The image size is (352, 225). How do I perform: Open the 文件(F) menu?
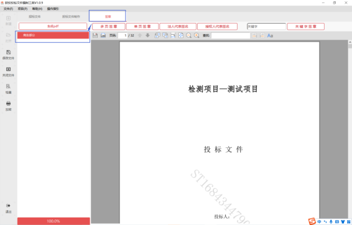pyautogui.click(x=8, y=9)
